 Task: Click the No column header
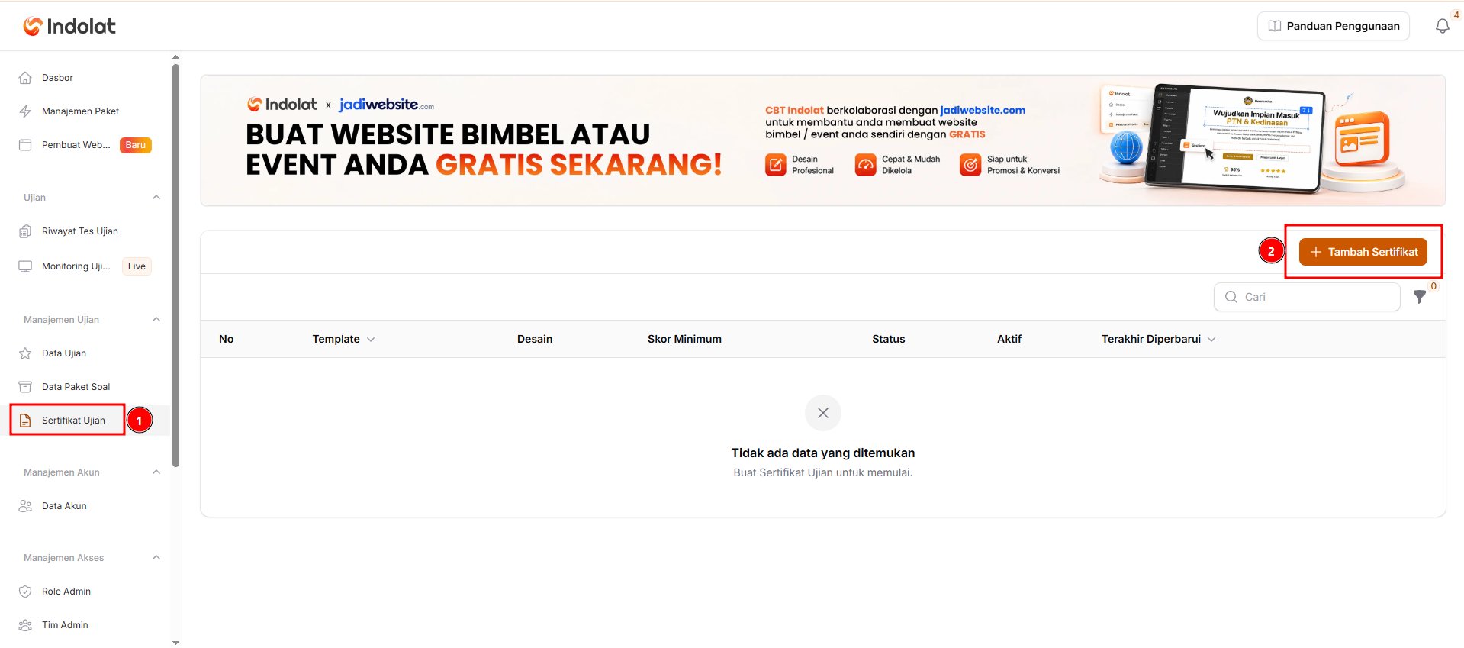227,339
